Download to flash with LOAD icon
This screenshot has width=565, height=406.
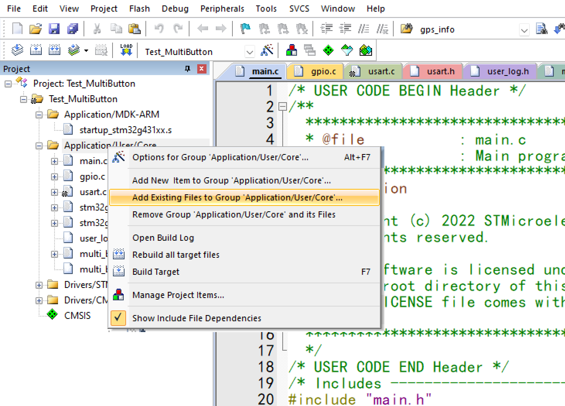[x=126, y=50]
